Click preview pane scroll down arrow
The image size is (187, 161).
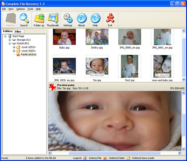click(183, 149)
